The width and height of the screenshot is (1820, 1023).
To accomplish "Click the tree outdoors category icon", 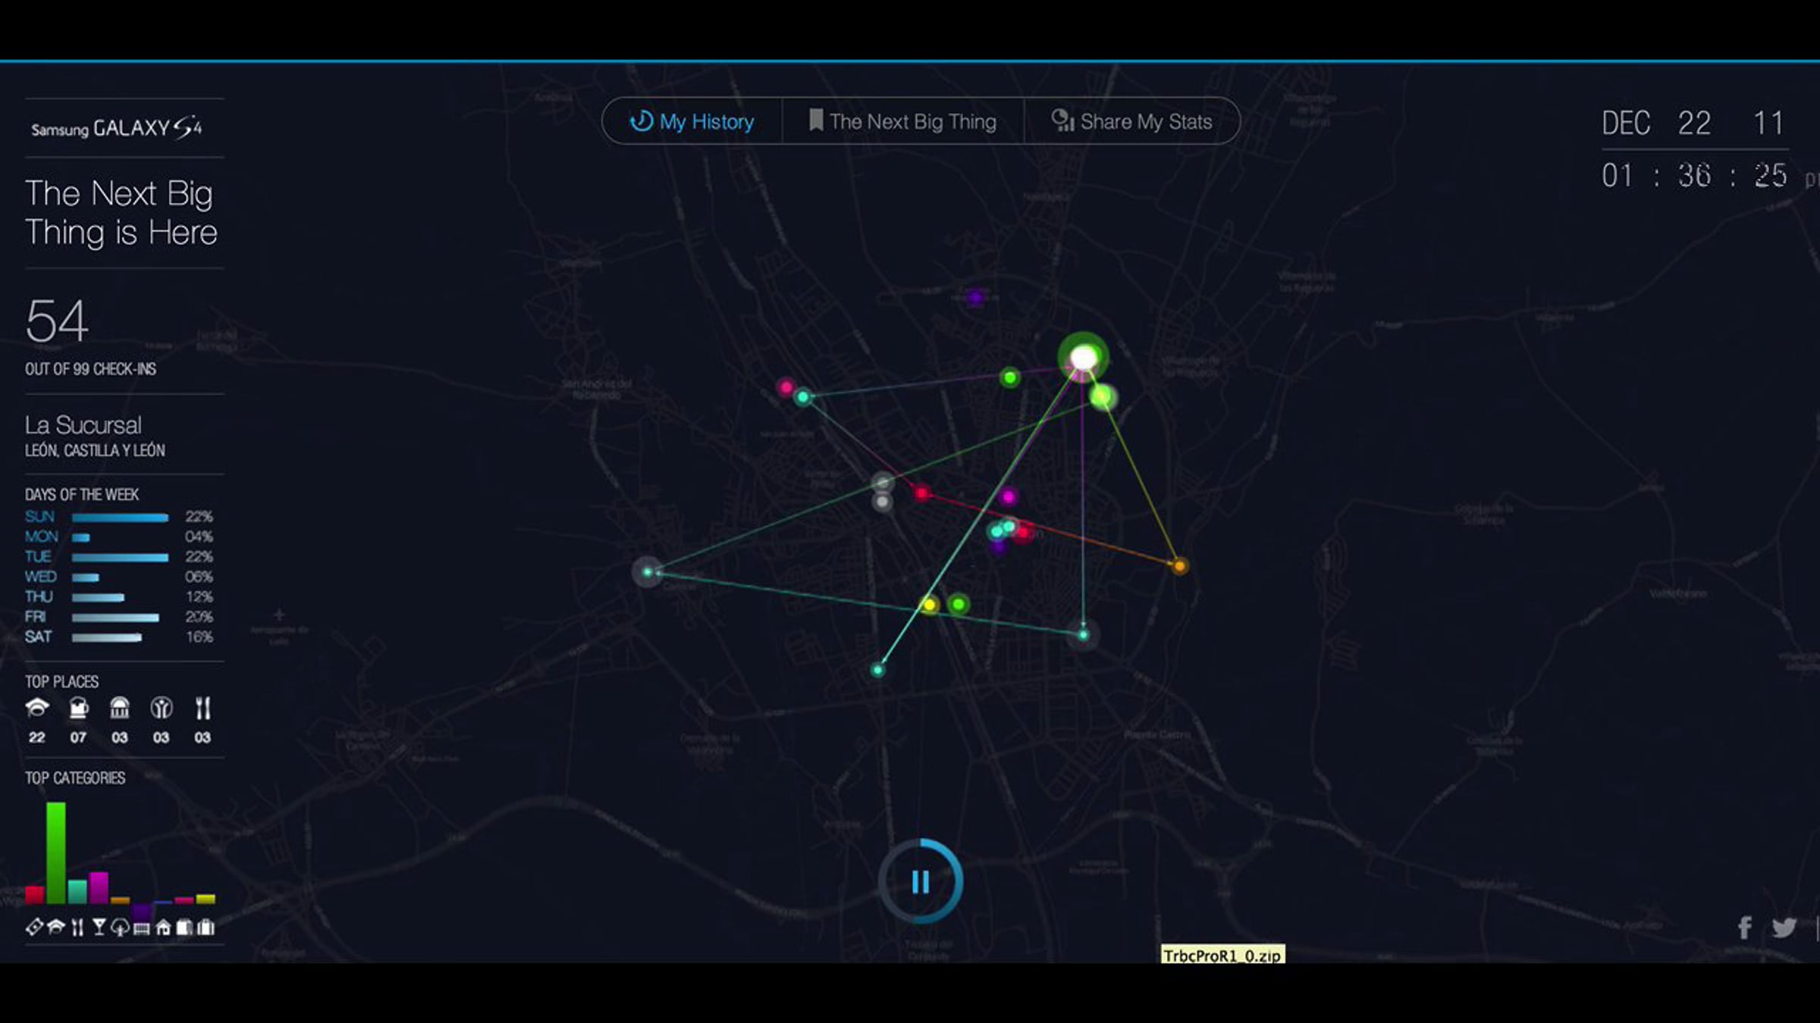I will 120,927.
